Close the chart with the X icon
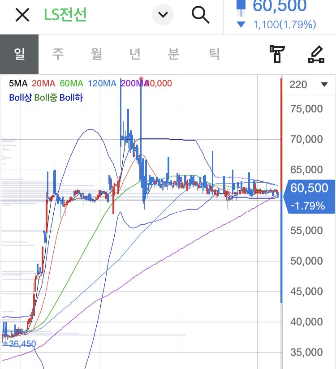The width and height of the screenshot is (336, 369). (x=22, y=15)
